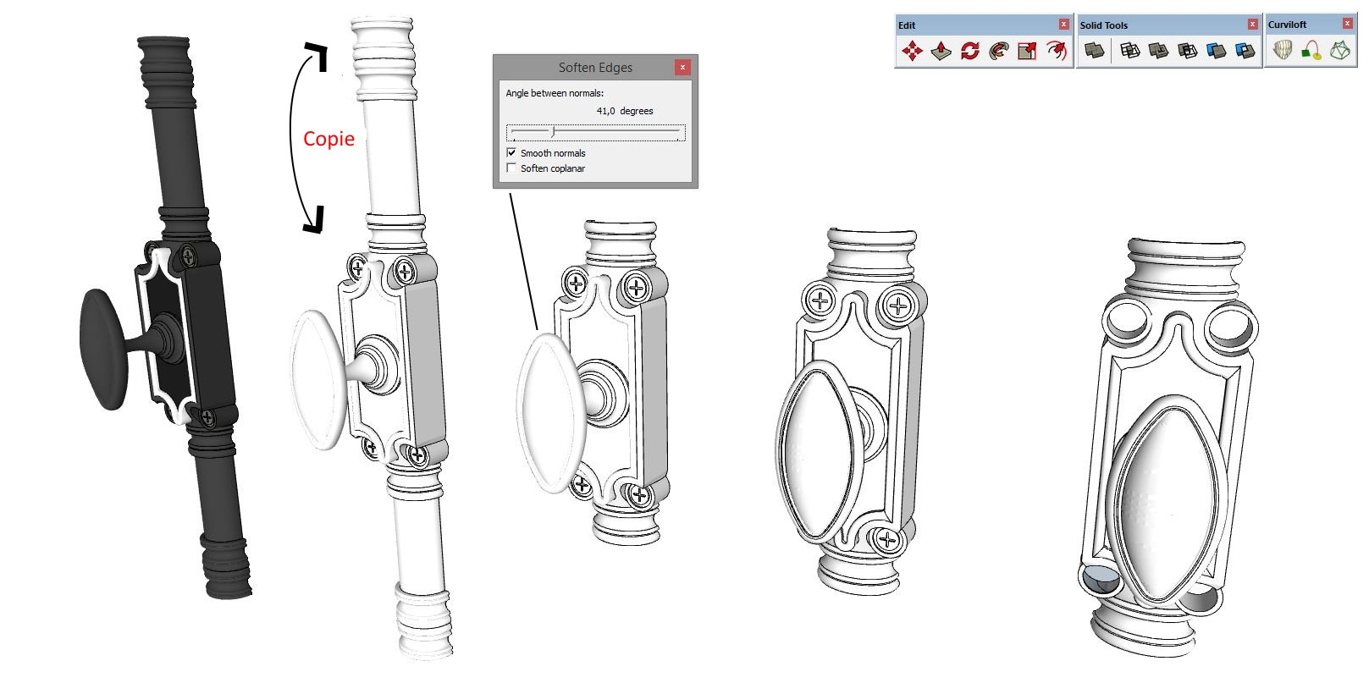Click the Intersect solid tool
Viewport: 1369px width, 694px height.
(1129, 52)
